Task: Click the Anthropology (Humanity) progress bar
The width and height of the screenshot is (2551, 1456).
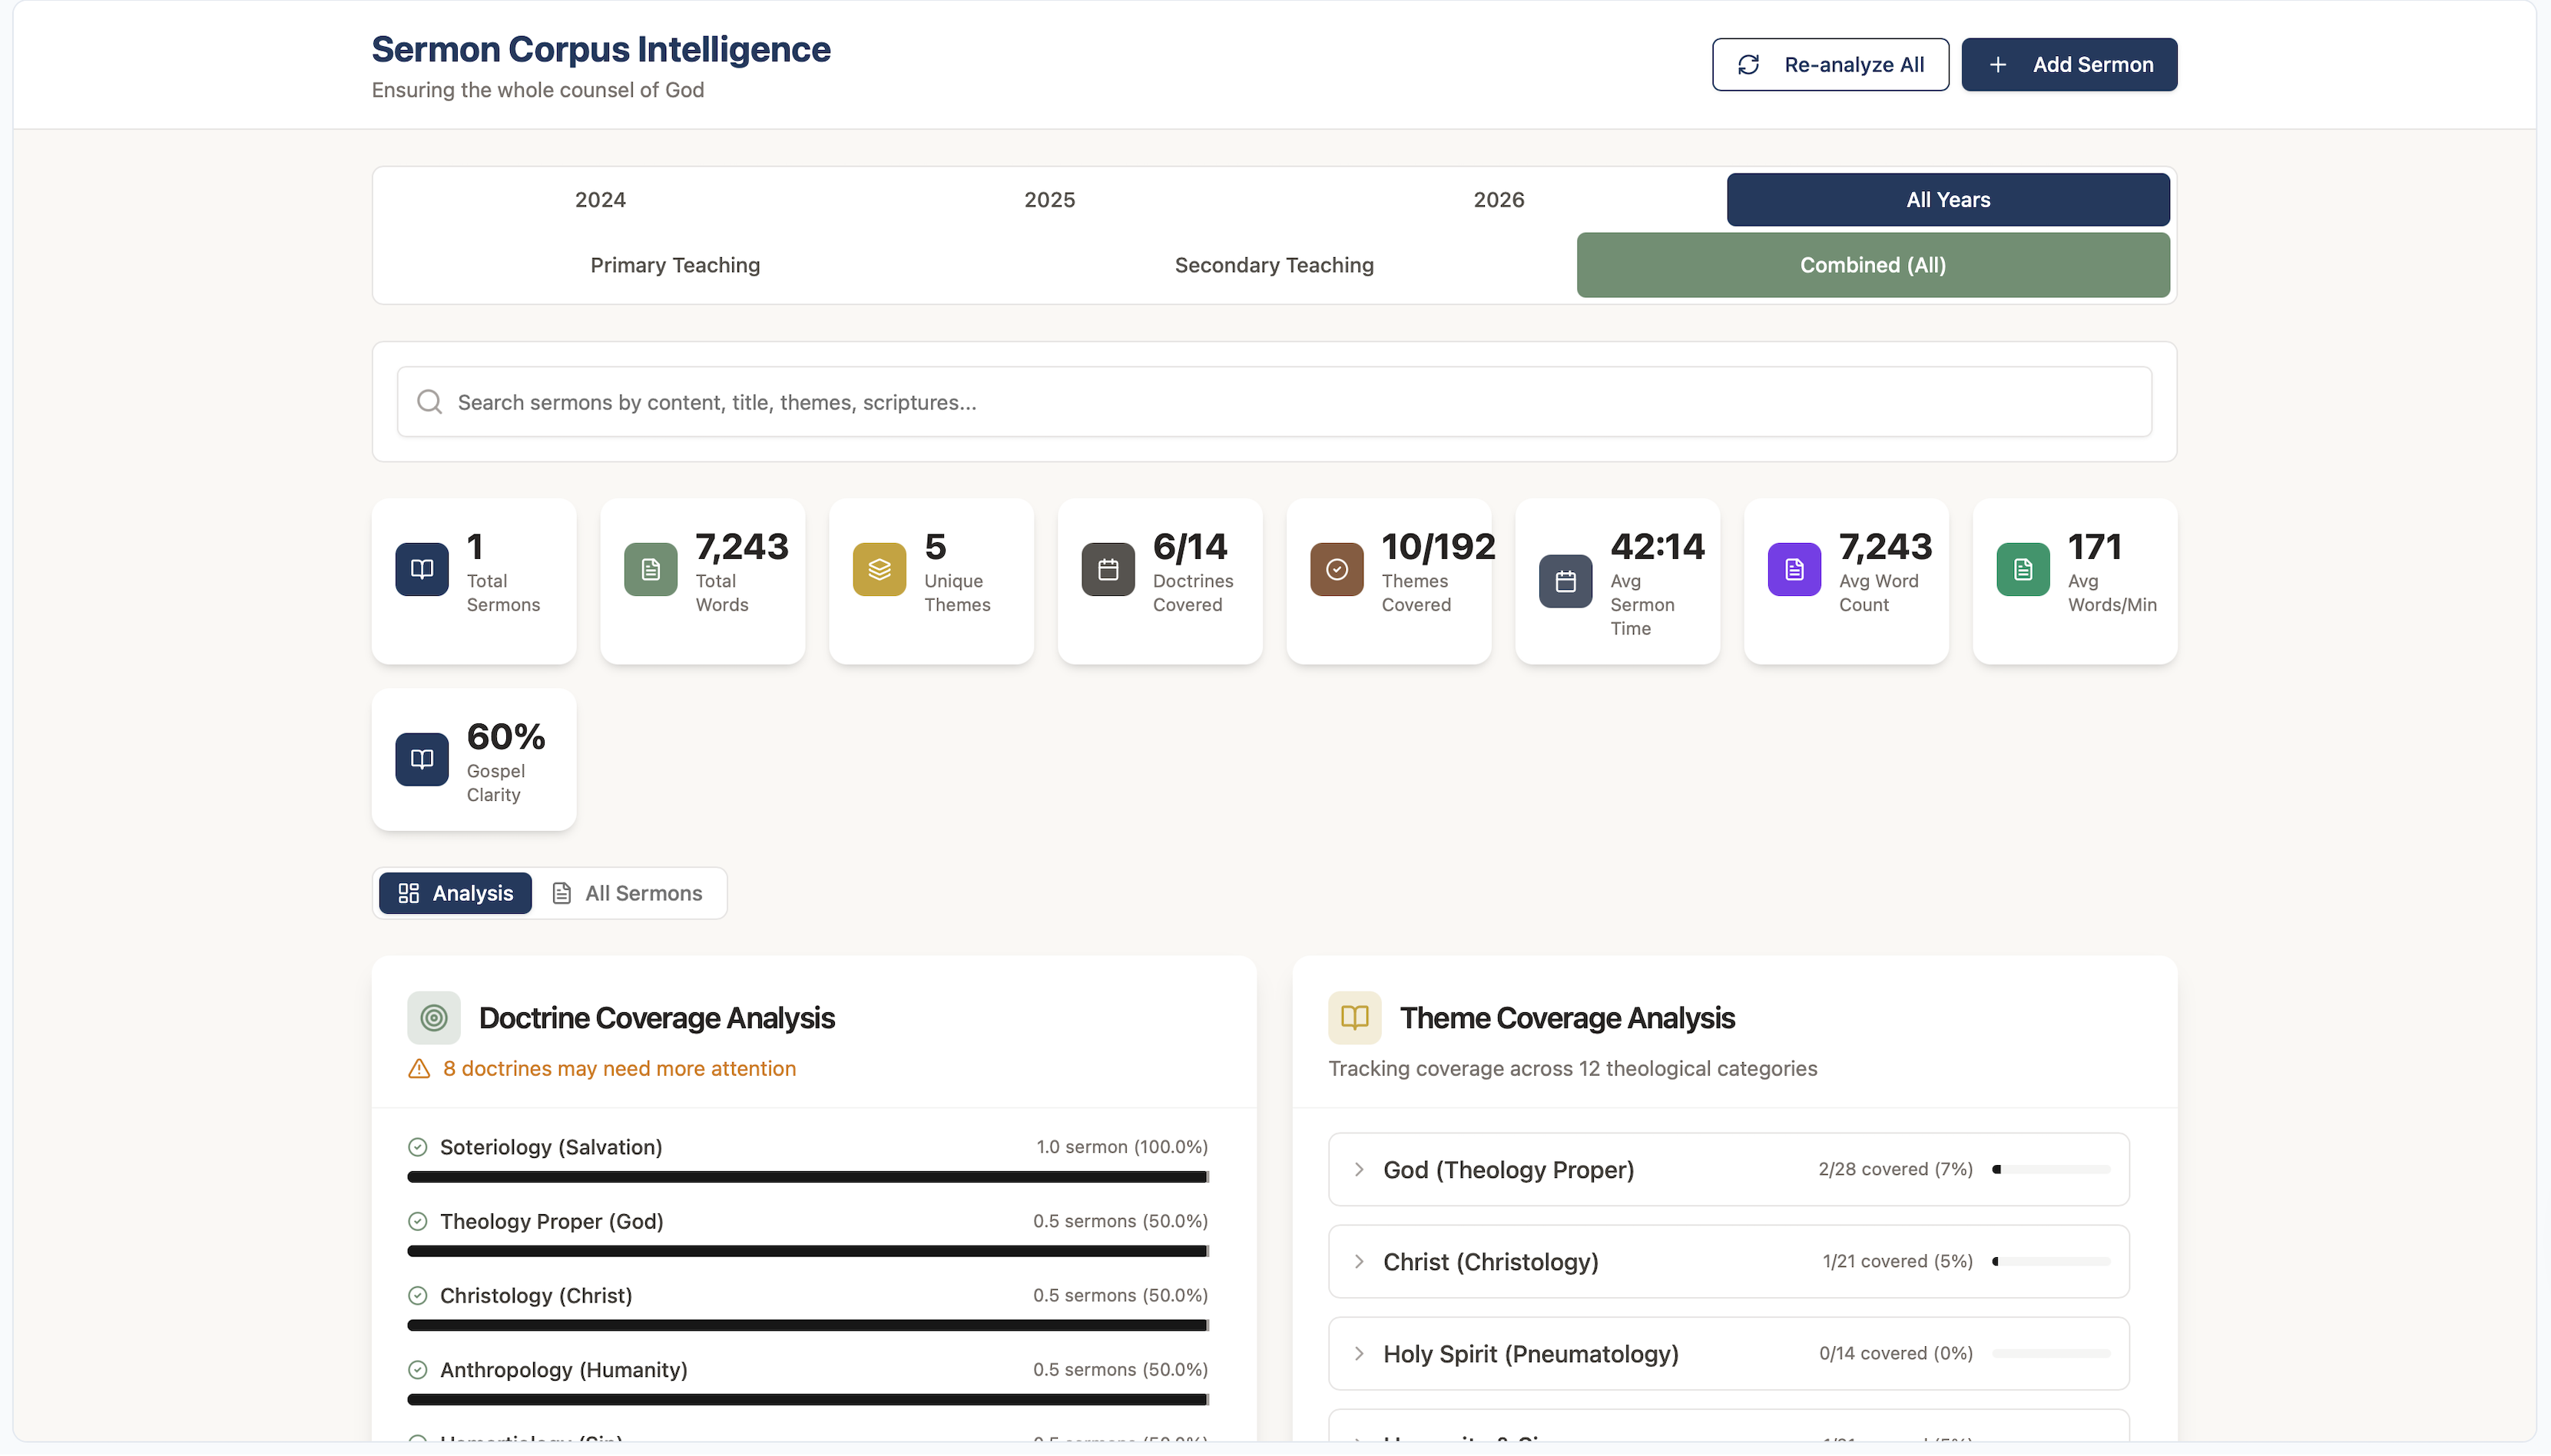Action: pyautogui.click(x=808, y=1399)
